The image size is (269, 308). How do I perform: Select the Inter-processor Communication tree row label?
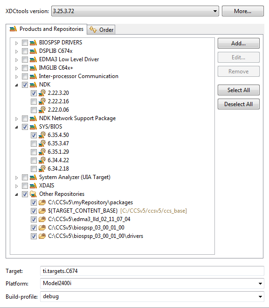click(x=79, y=76)
